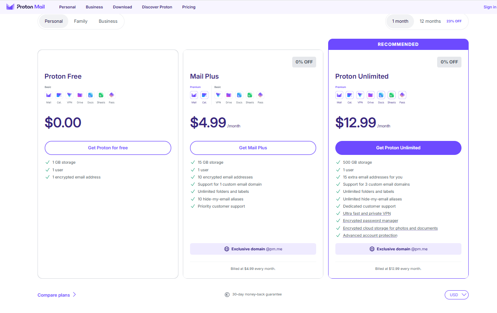Image resolution: width=497 pixels, height=313 pixels.
Task: Click Exclusive domain @pm.me in Mail Plus
Action: 253,249
